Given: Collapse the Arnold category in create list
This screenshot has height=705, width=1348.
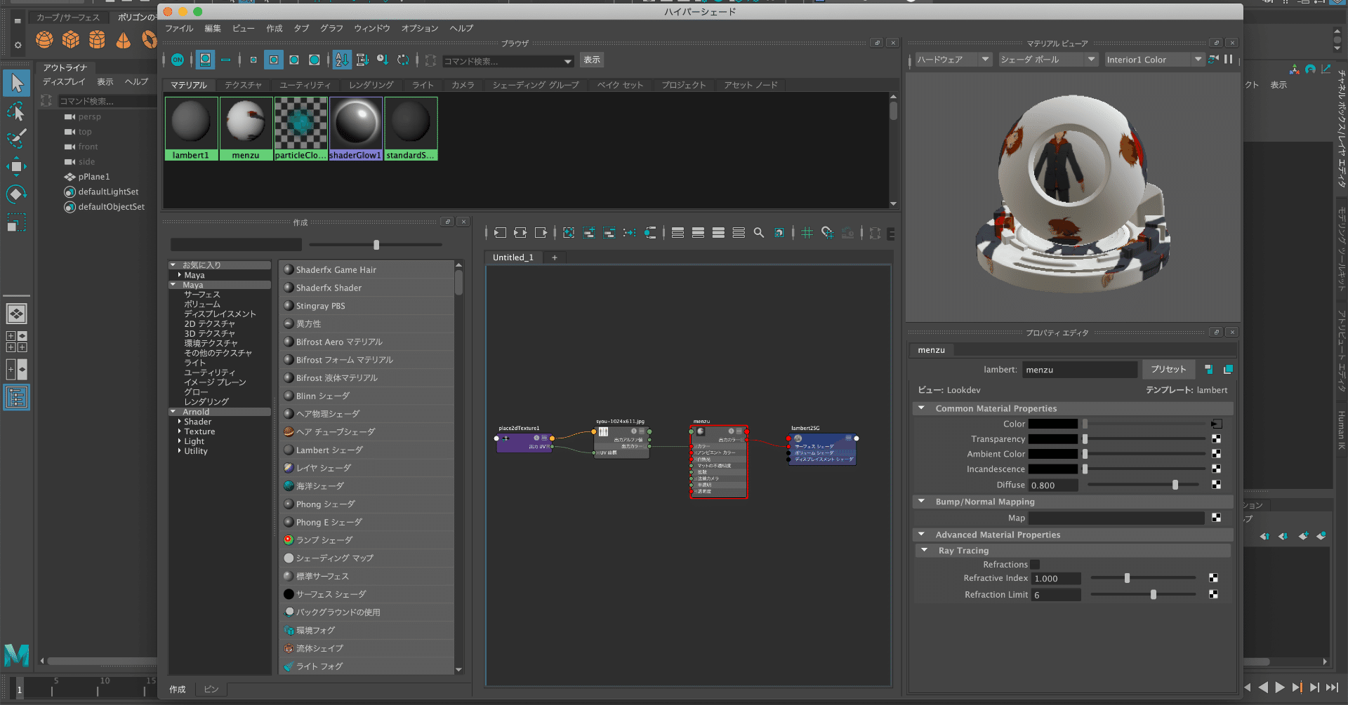Looking at the screenshot, I should [x=173, y=412].
